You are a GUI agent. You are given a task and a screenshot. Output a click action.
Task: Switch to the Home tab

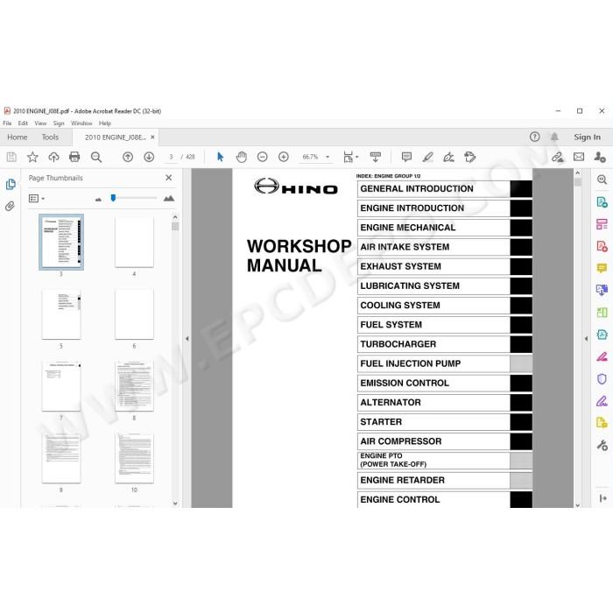[x=18, y=137]
